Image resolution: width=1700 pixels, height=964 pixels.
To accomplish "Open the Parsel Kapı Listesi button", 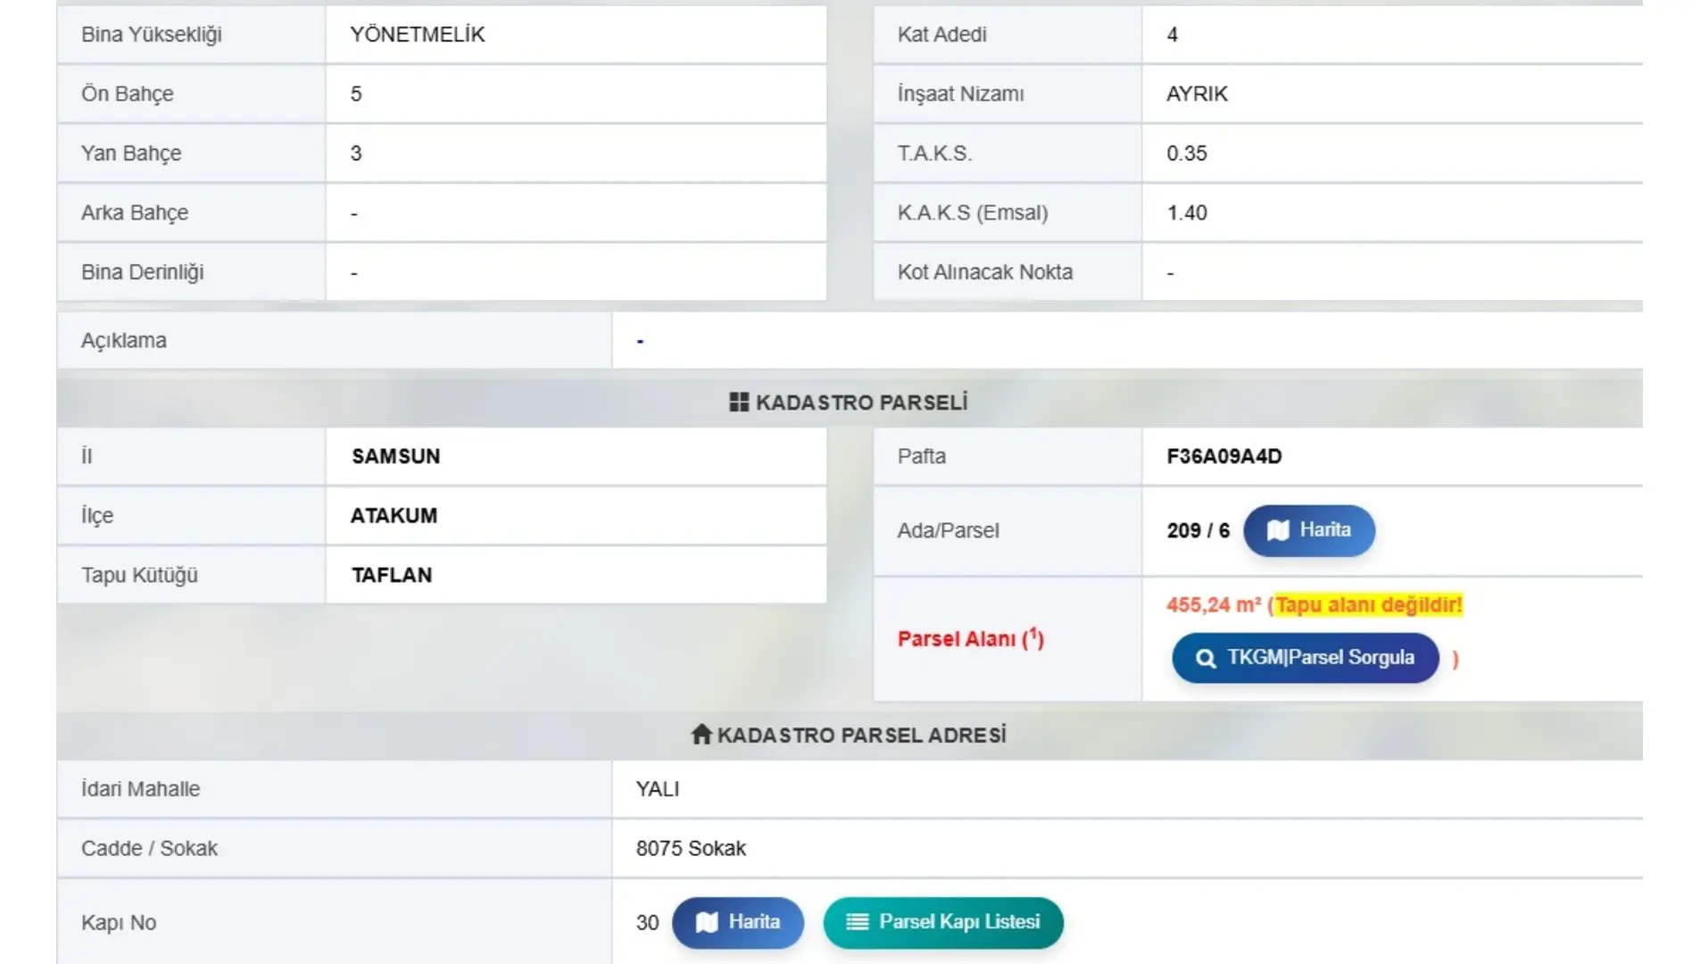I will [942, 922].
